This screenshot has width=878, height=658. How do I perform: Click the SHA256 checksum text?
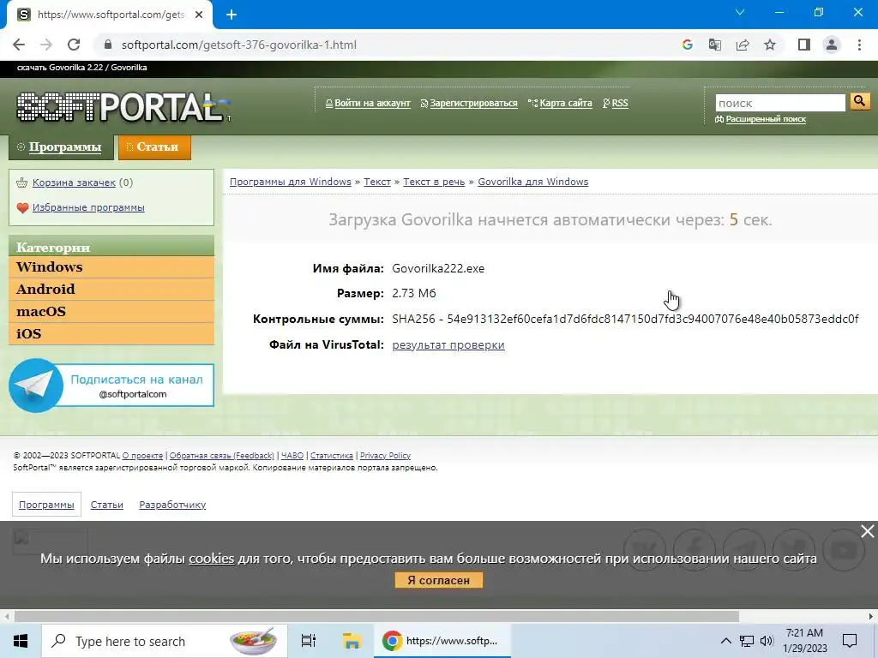(x=625, y=319)
